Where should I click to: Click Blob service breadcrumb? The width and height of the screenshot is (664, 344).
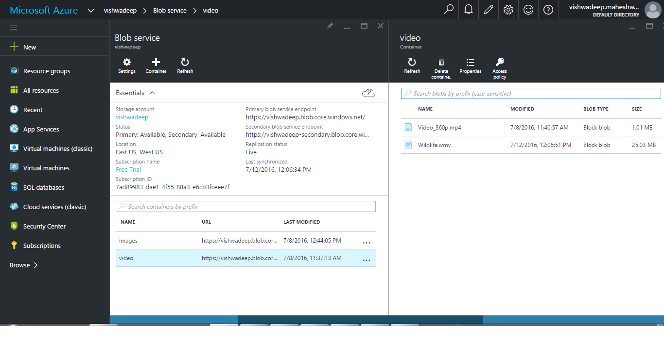pos(170,10)
